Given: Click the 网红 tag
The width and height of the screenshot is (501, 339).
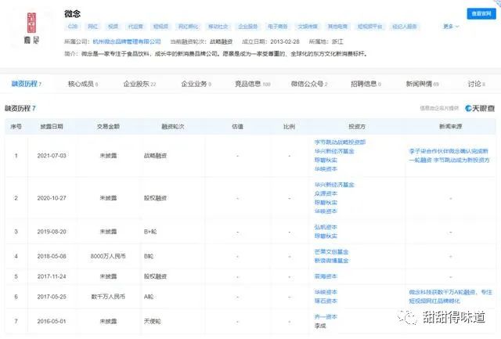Looking at the screenshot, I should point(92,27).
